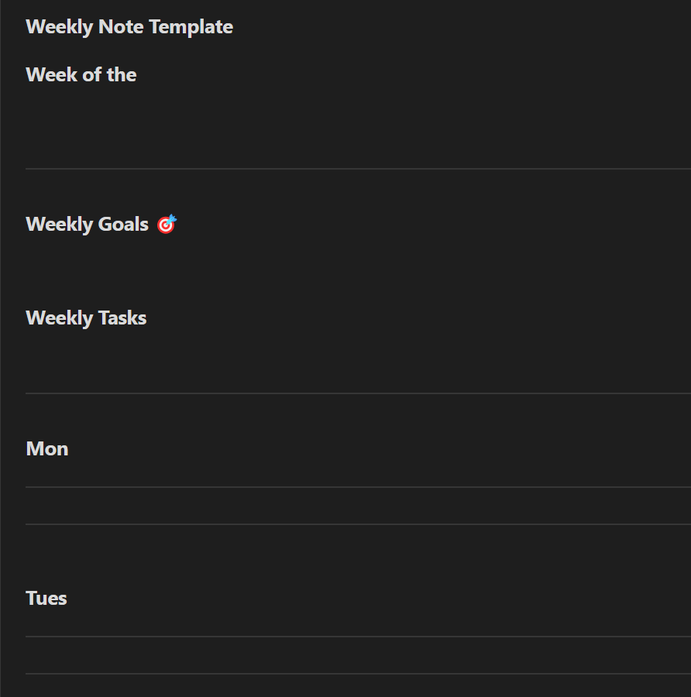Click the Weekly Note Template title
Viewport: 691px width, 697px height.
129,27
